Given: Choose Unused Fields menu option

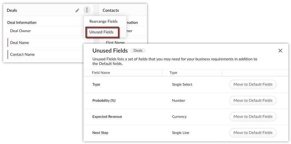Looking at the screenshot, I should (102, 32).
